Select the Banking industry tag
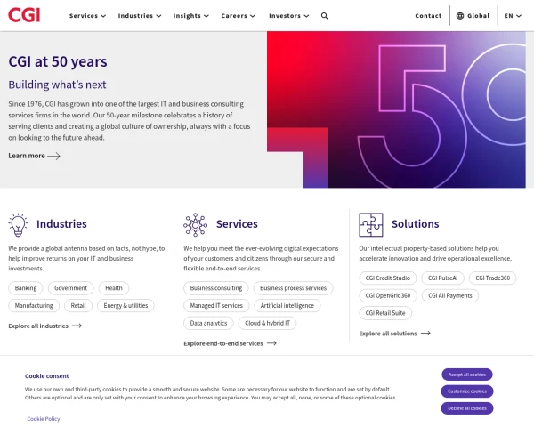This screenshot has width=534, height=427. coord(26,288)
